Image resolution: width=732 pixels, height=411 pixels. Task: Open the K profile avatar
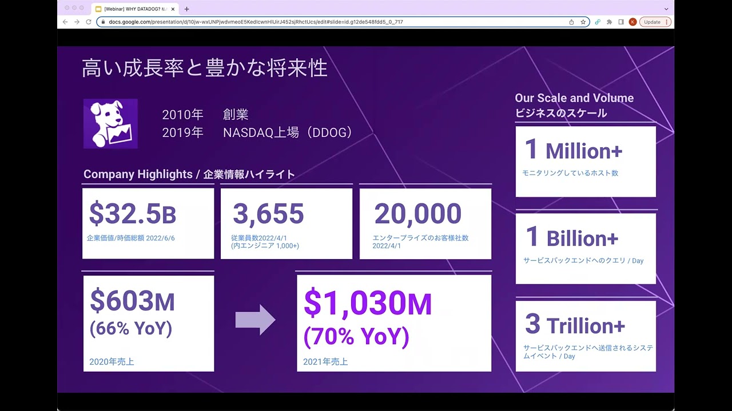pos(632,22)
